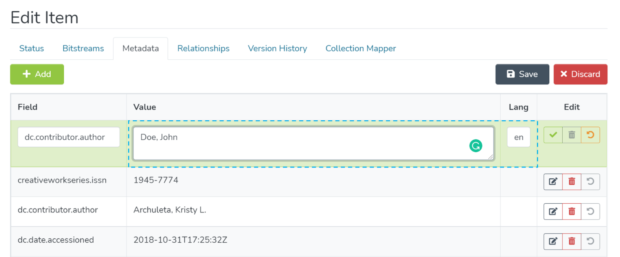Image resolution: width=620 pixels, height=257 pixels.
Task: Click the Grammarly icon in value field
Action: 476,146
